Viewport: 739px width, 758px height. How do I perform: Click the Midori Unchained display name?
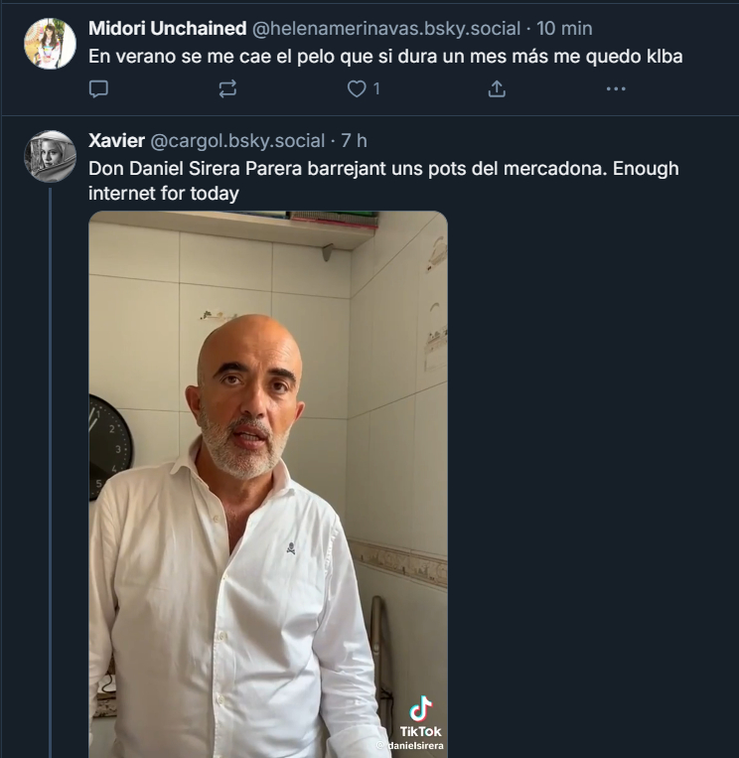coord(167,29)
